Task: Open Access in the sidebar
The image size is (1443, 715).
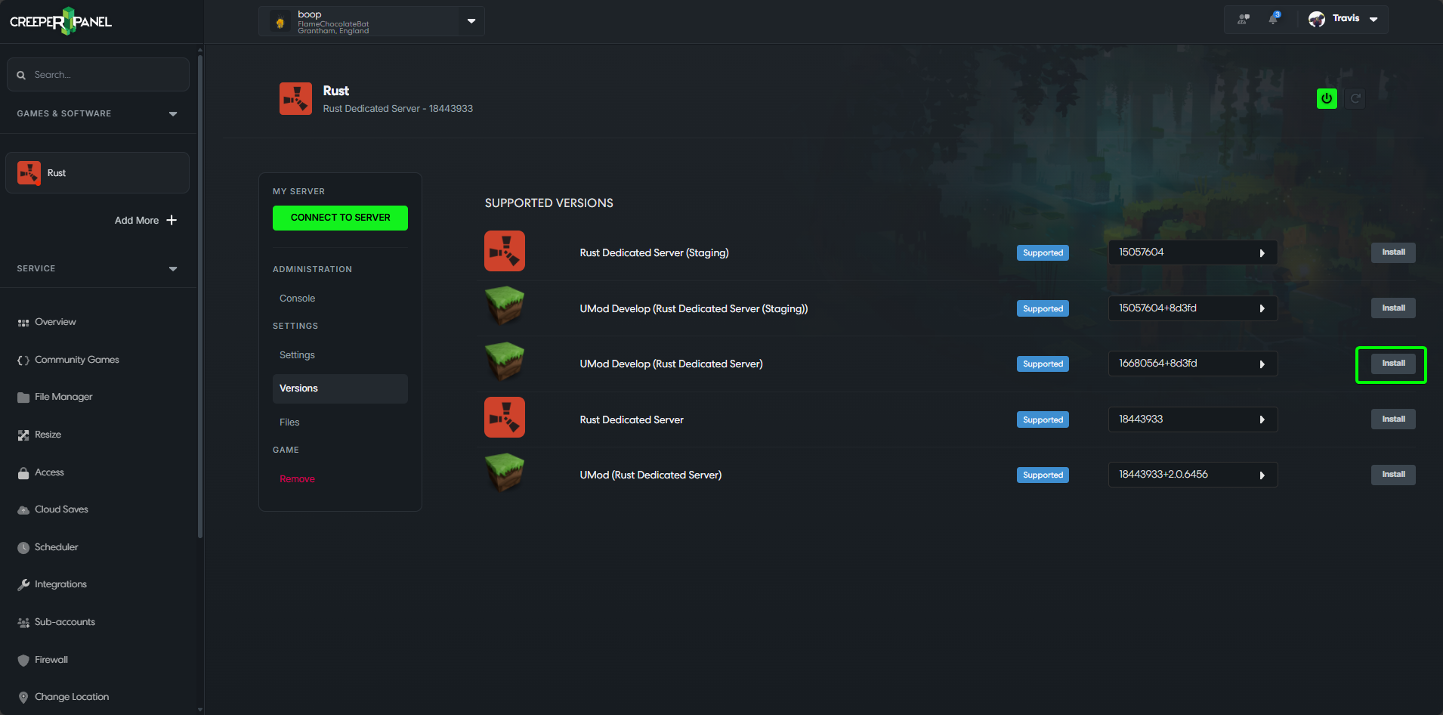Action: click(x=41, y=472)
